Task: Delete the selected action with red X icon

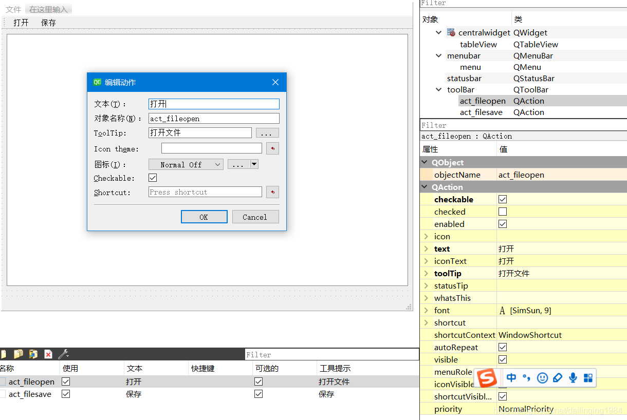Action: pyautogui.click(x=48, y=354)
